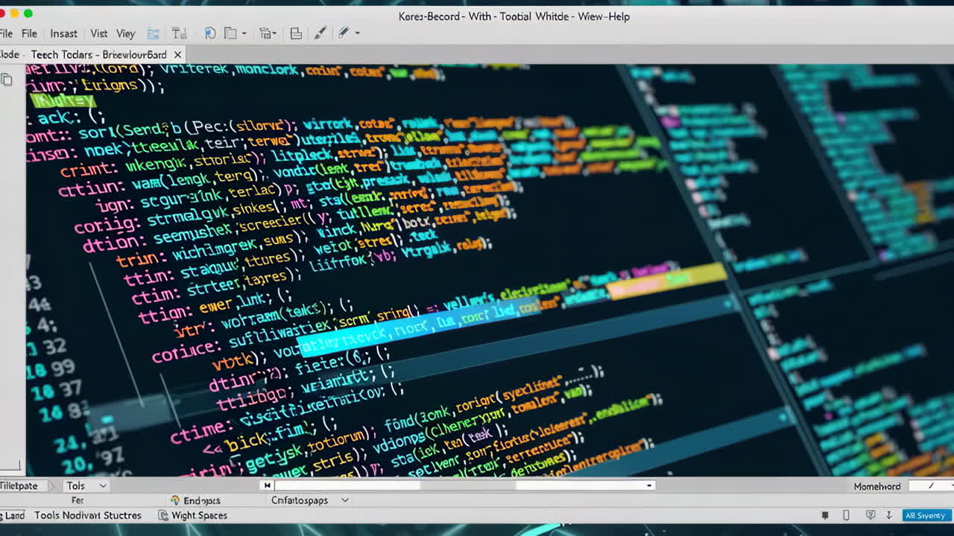
Task: Open the save document icon
Action: pyautogui.click(x=295, y=33)
